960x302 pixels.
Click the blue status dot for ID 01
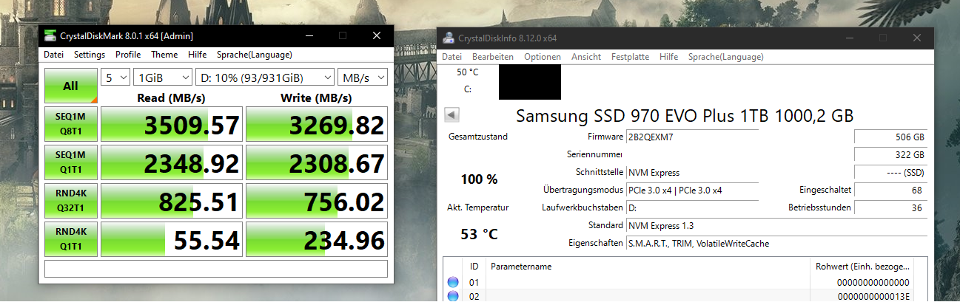(453, 282)
